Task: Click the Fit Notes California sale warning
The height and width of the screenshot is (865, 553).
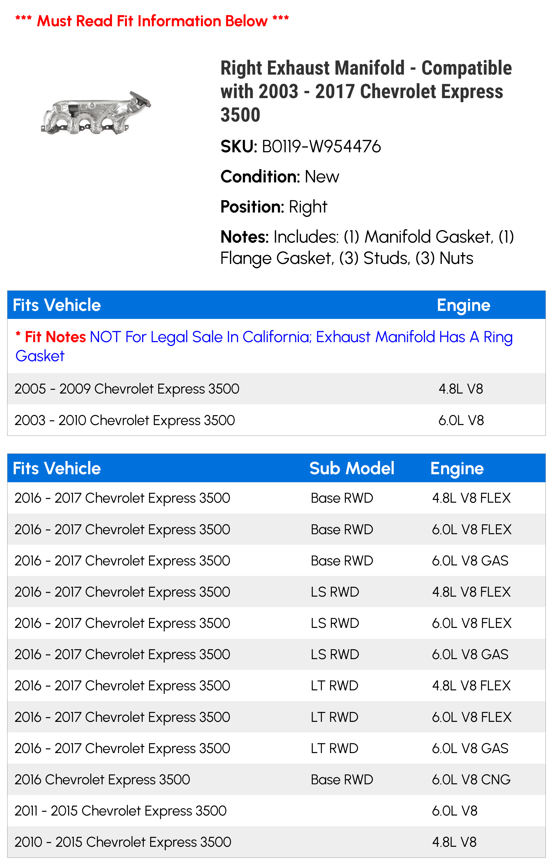Action: (264, 346)
